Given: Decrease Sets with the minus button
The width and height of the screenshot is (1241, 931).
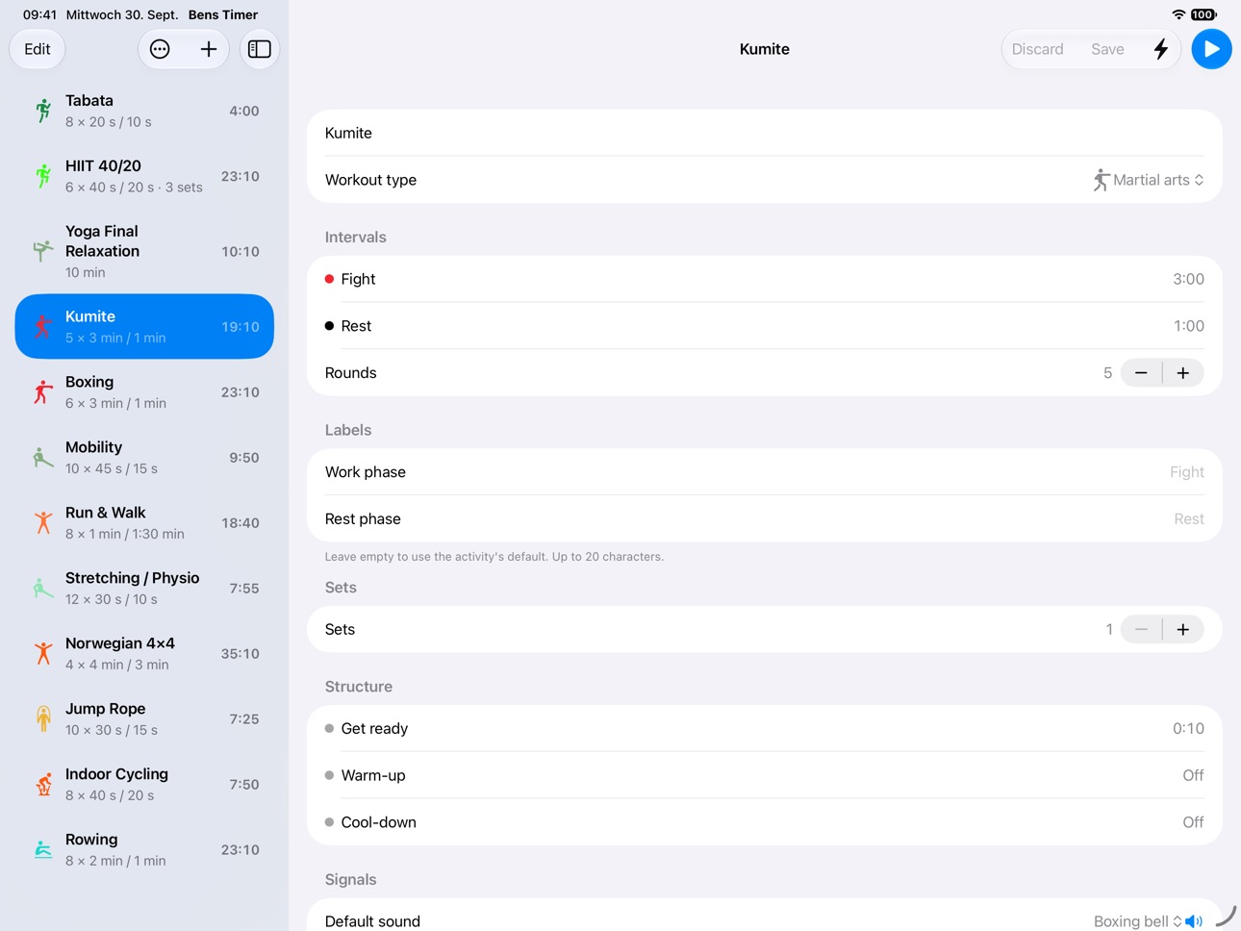Looking at the screenshot, I should (x=1141, y=630).
